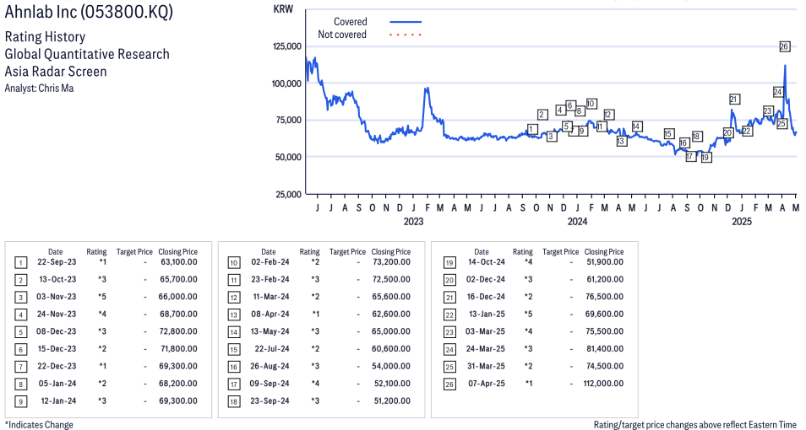
Task: Click the 16-Dec-24 date cell
Action: 485,297
